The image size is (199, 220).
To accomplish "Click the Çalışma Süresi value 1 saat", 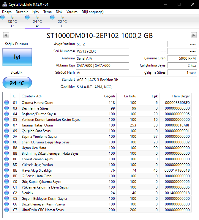I will tap(182, 73).
